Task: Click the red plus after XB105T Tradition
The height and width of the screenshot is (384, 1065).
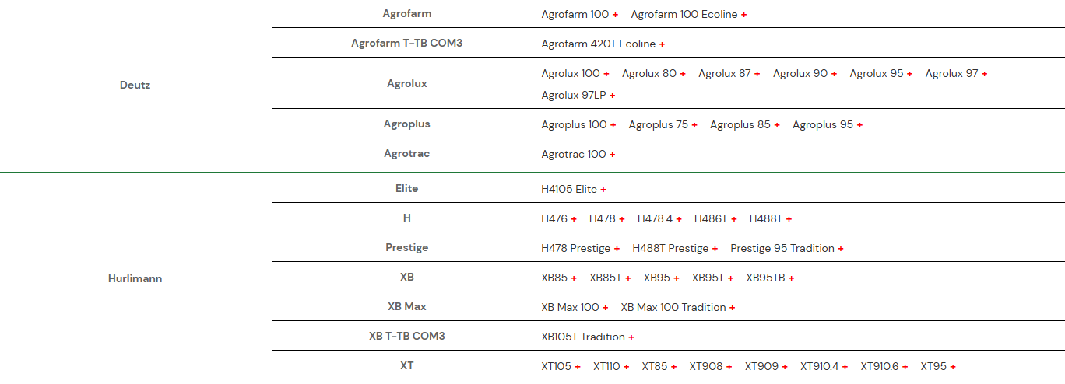Action: tap(631, 337)
